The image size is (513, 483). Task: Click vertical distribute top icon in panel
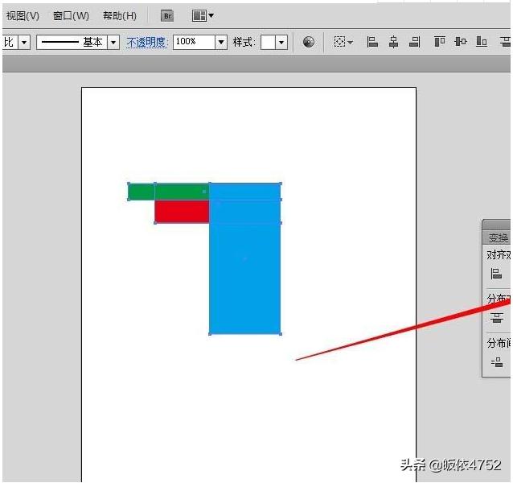(x=497, y=318)
